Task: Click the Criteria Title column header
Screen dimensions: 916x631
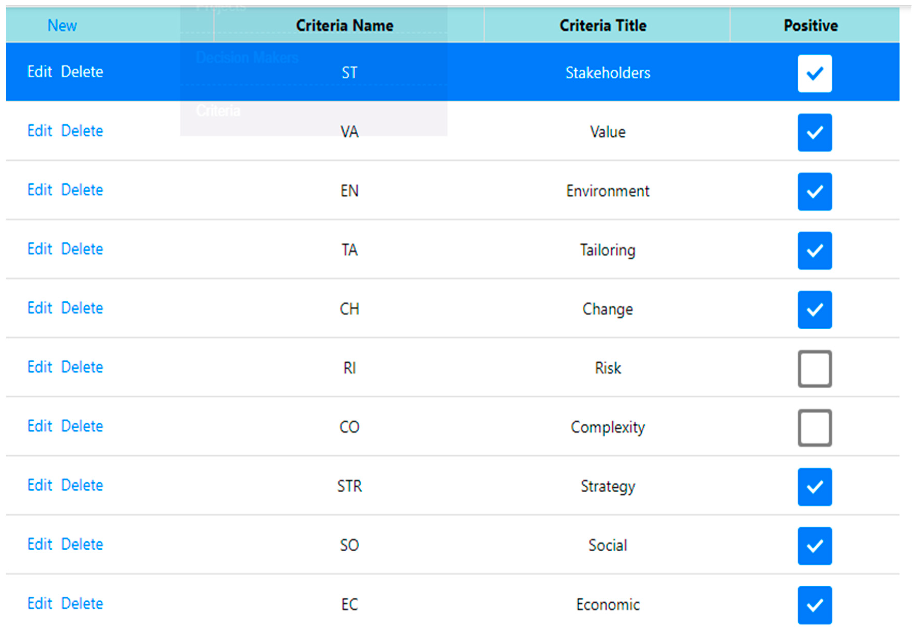Action: [603, 26]
